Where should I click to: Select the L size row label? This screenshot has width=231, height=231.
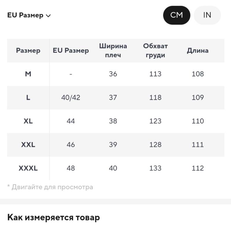(x=28, y=98)
